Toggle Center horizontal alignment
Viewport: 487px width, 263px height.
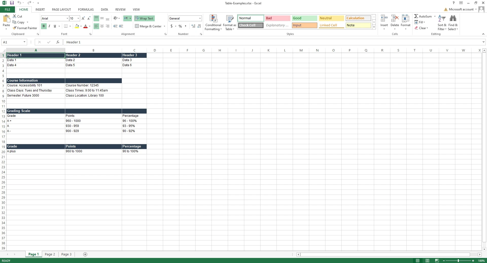click(x=102, y=26)
